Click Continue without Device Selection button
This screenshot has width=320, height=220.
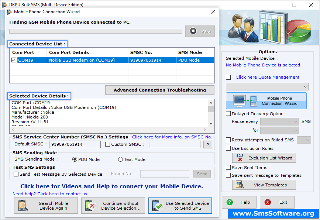pos(113,206)
